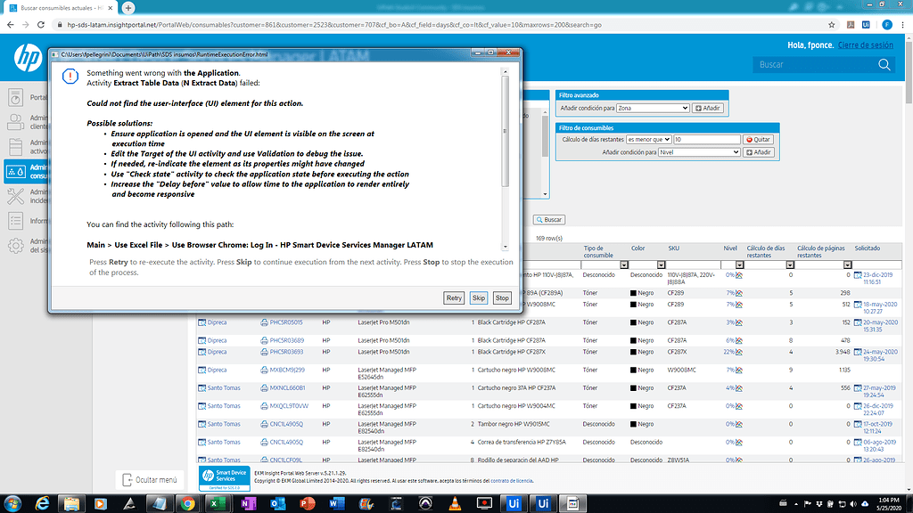Launch UiPath Studio from the taskbar
The width and height of the screenshot is (913, 513).
[x=514, y=504]
